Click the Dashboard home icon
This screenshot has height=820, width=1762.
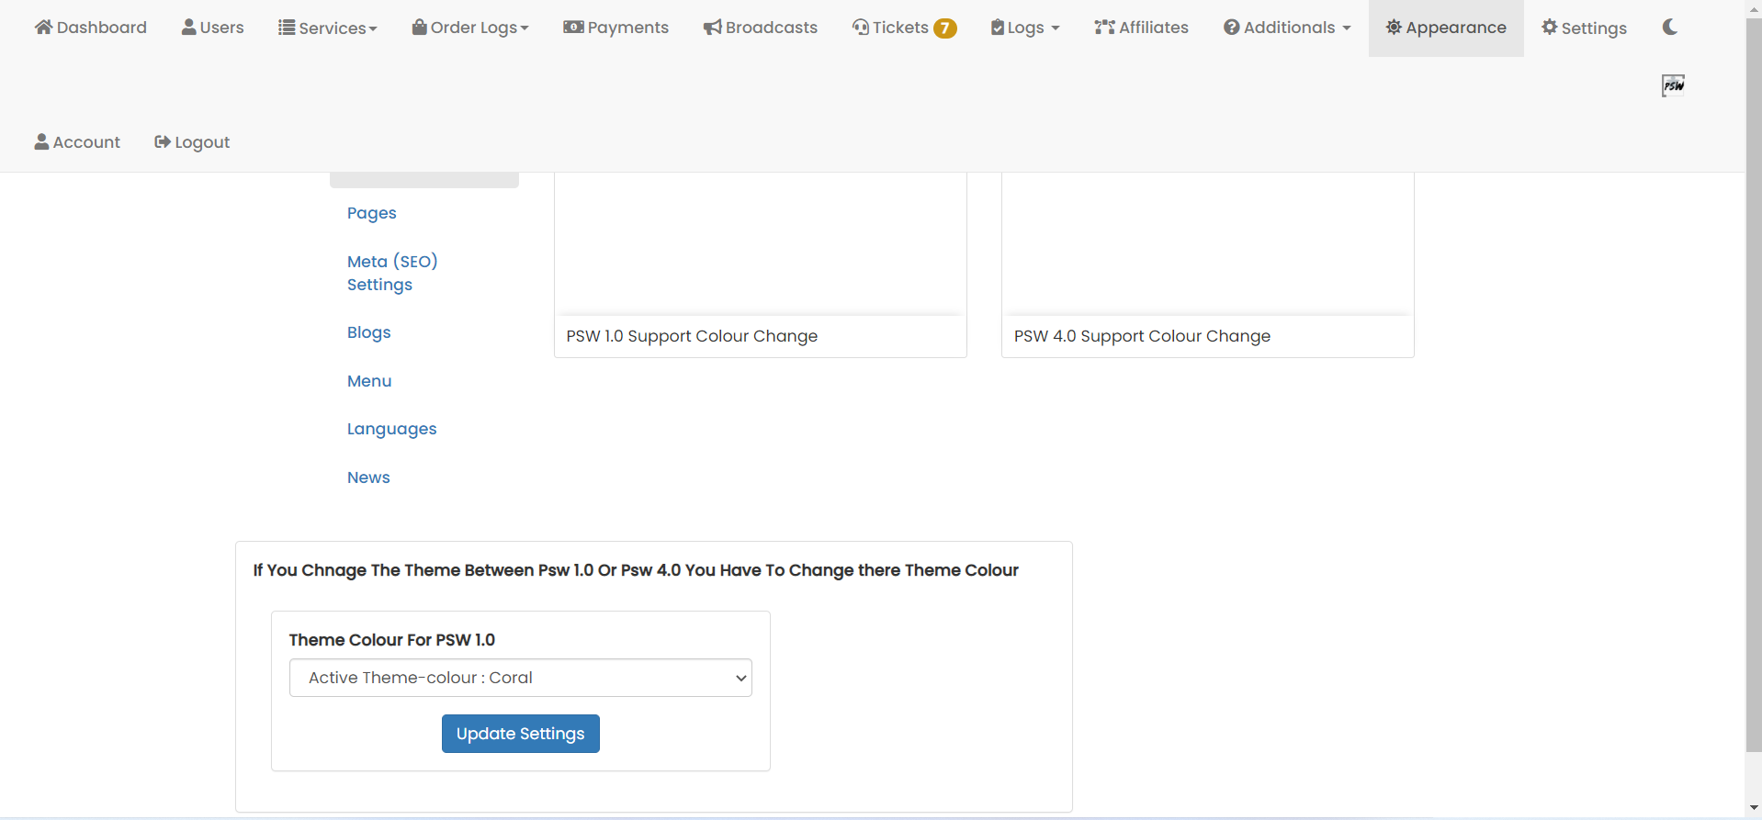[43, 27]
